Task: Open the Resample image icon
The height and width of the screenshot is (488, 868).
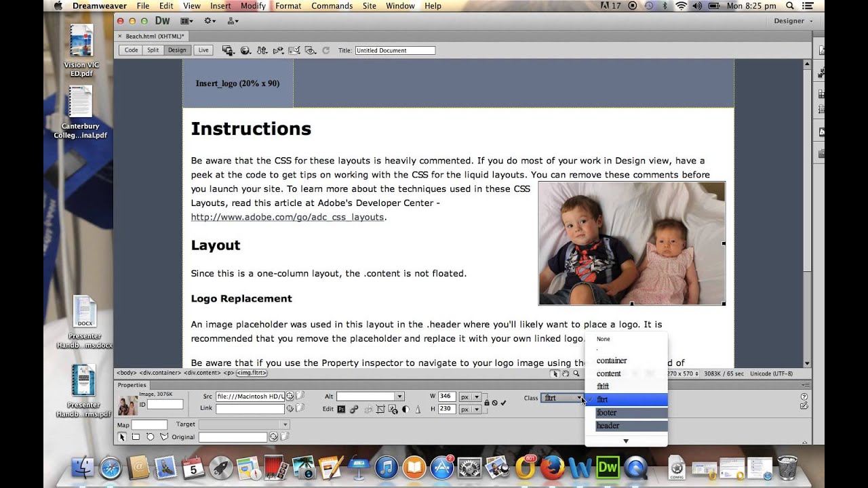Action: 393,409
